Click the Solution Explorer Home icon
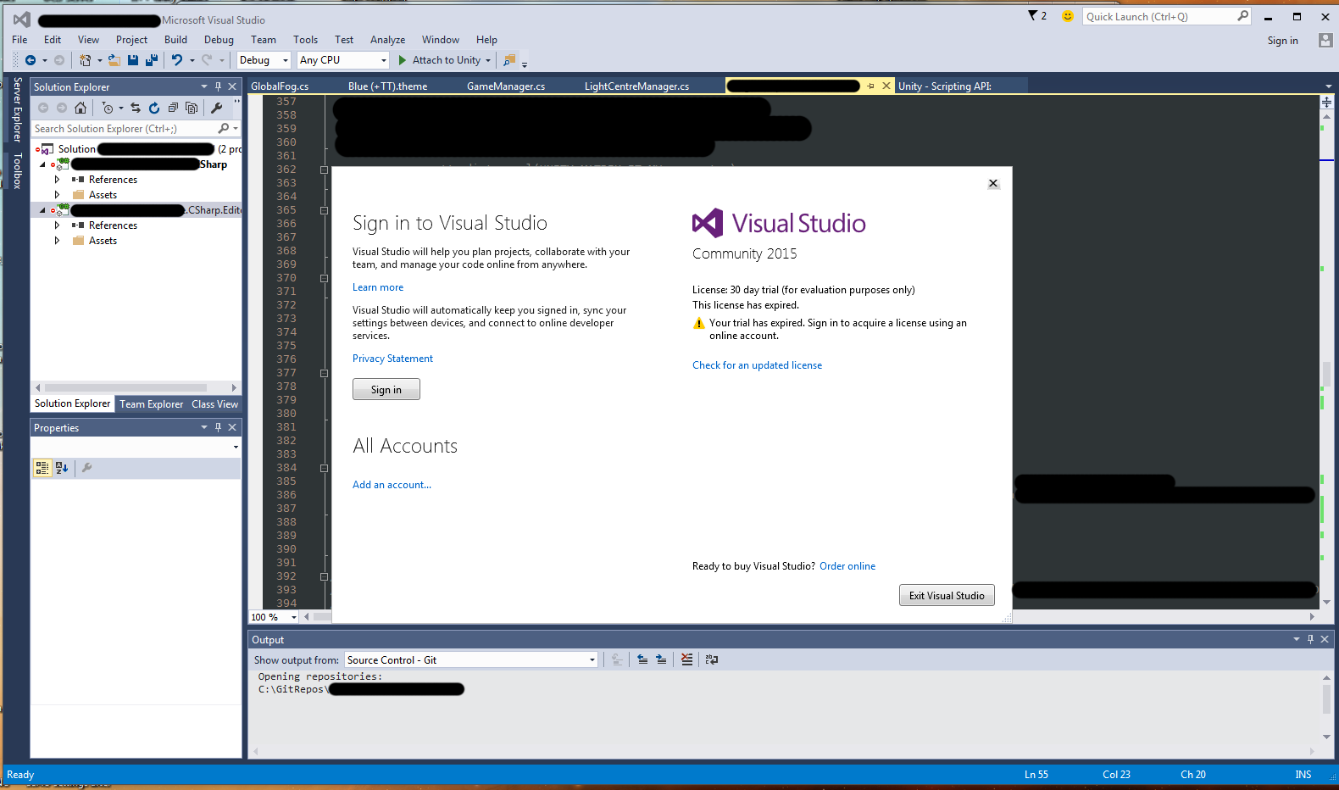 (x=81, y=108)
